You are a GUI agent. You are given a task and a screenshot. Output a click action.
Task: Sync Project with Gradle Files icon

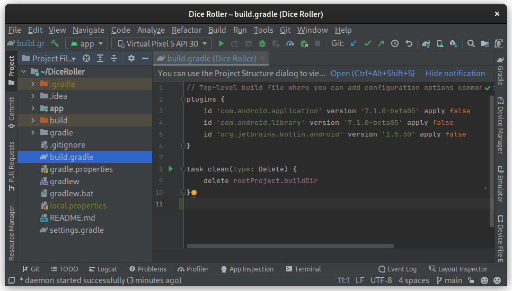coord(426,43)
